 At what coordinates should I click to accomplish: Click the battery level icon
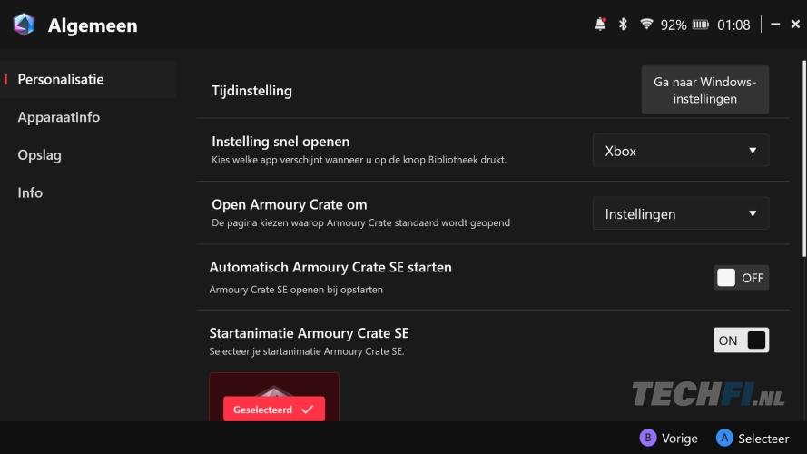(702, 25)
